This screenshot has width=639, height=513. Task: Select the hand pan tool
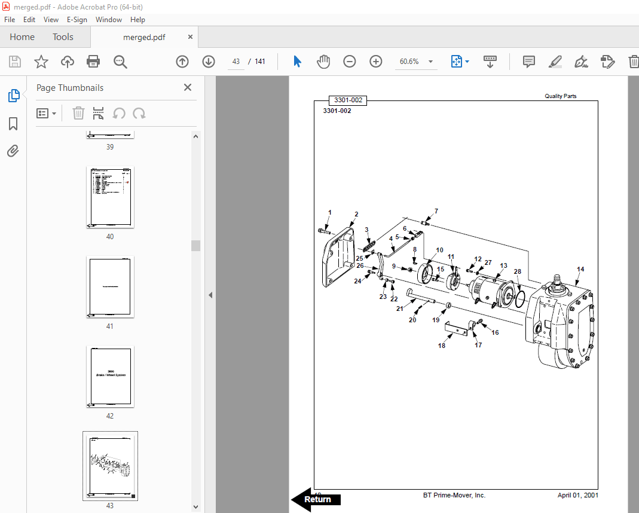tap(323, 62)
